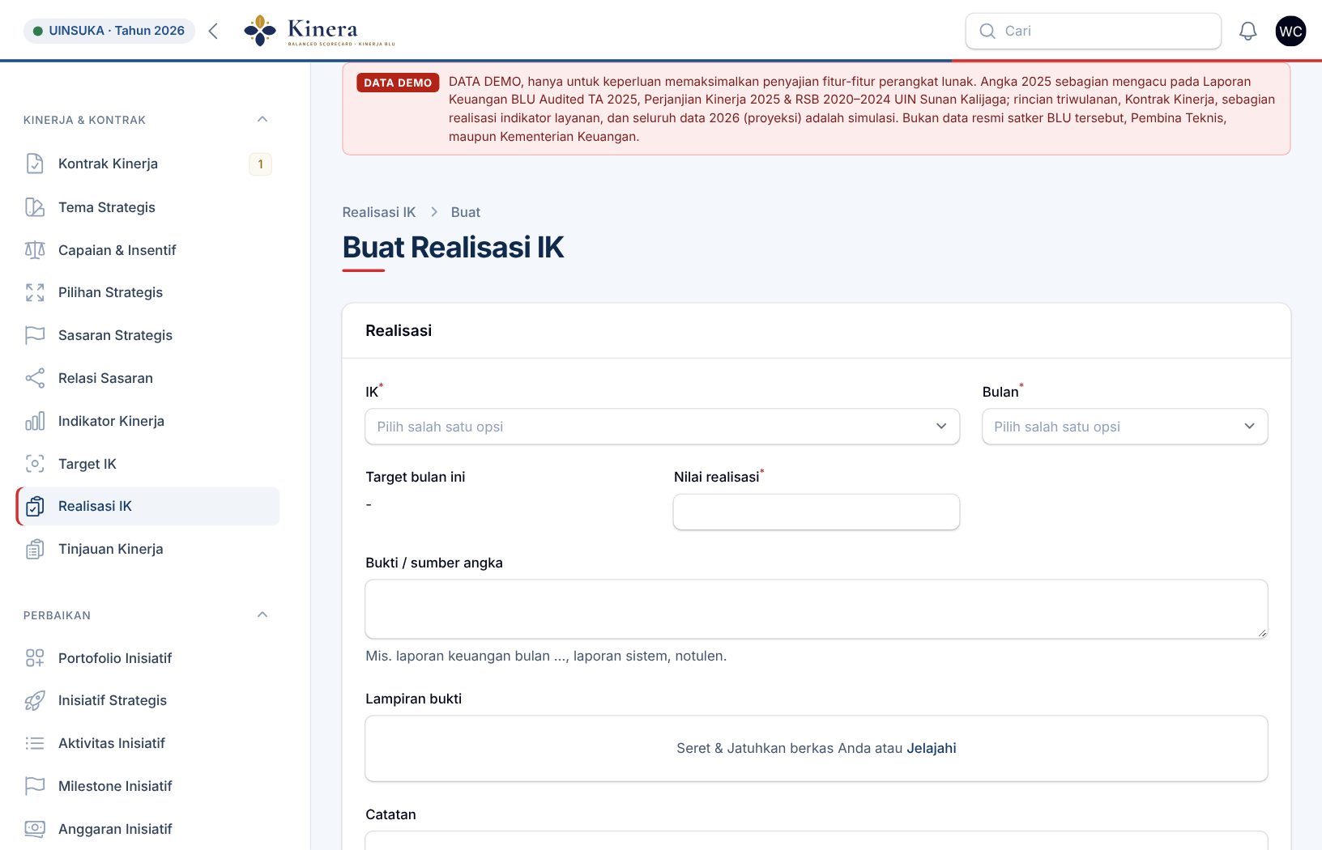The image size is (1322, 850).
Task: Click the Realisasi IK breadcrumb link
Action: (x=378, y=212)
